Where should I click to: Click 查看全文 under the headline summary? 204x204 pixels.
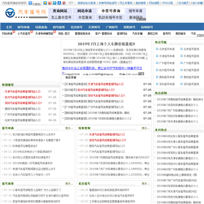click(x=126, y=62)
